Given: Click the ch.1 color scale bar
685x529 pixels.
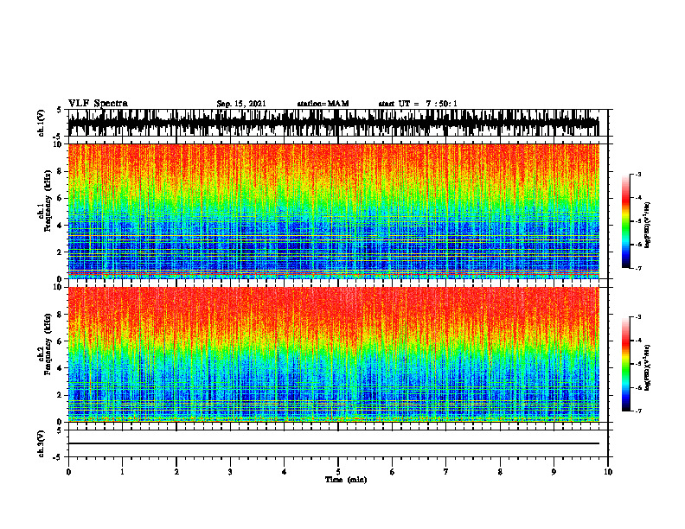Looking at the screenshot, I should coord(626,221).
